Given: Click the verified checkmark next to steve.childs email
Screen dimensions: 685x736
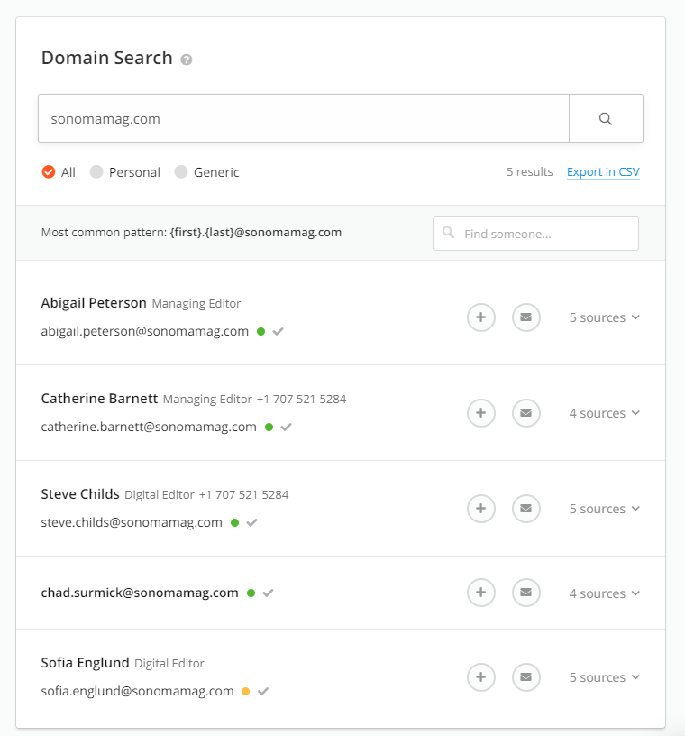Looking at the screenshot, I should click(252, 522).
